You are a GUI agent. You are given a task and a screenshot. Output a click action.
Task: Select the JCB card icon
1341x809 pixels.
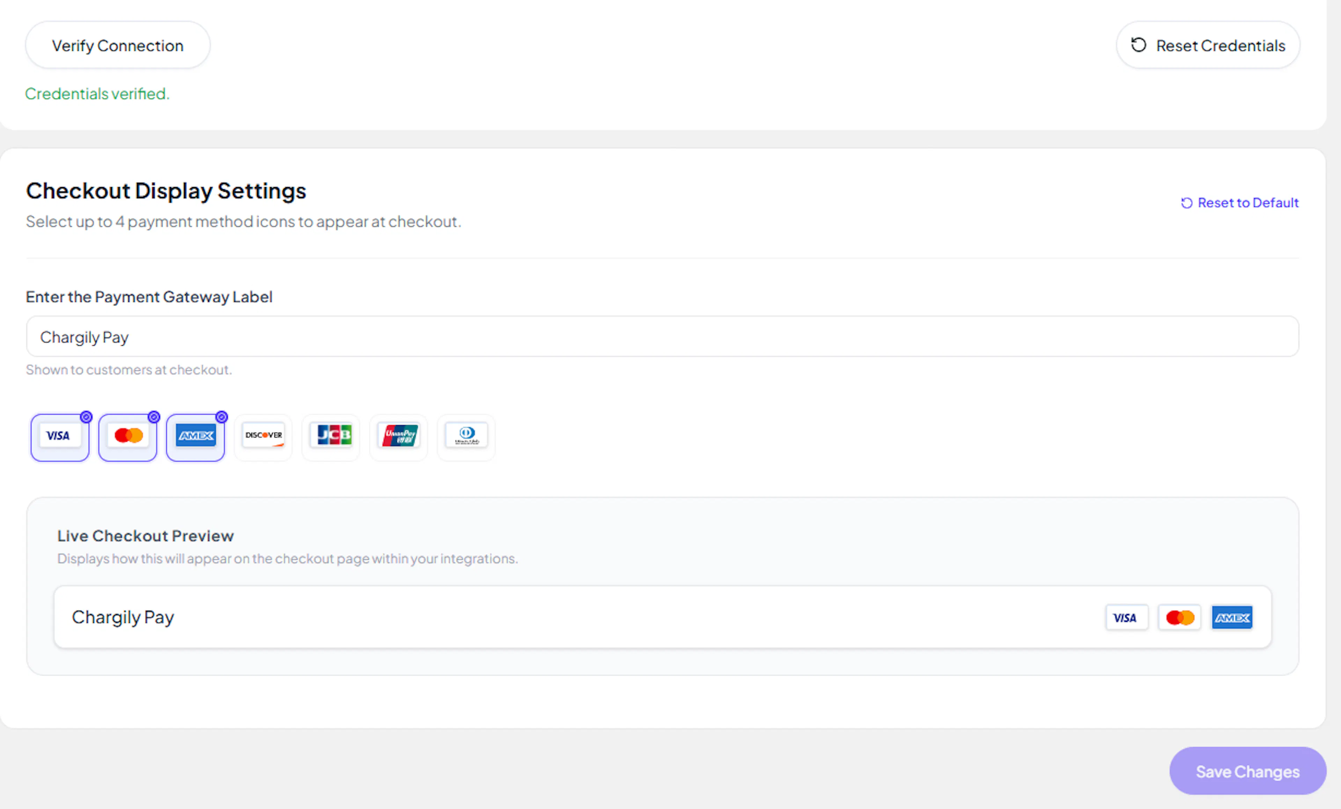click(x=331, y=437)
